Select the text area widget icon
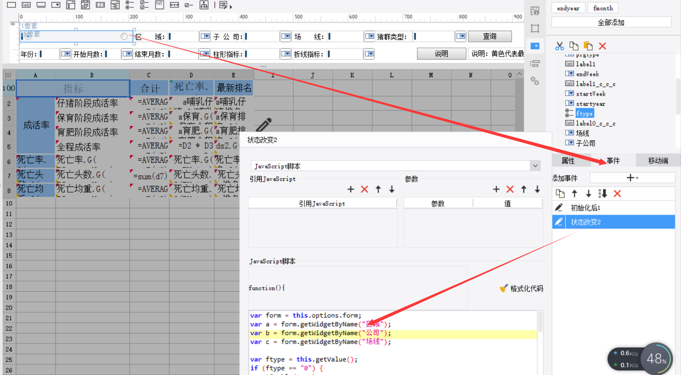The image size is (681, 375). pyautogui.click(x=159, y=4)
